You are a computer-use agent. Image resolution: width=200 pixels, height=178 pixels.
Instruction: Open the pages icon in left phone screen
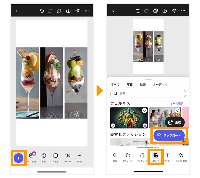click(x=59, y=11)
